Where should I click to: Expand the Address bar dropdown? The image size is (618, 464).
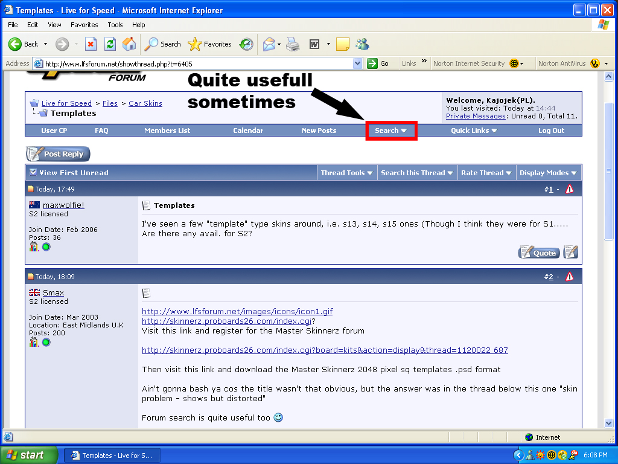[357, 63]
